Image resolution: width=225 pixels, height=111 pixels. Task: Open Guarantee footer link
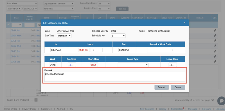click(46, 109)
